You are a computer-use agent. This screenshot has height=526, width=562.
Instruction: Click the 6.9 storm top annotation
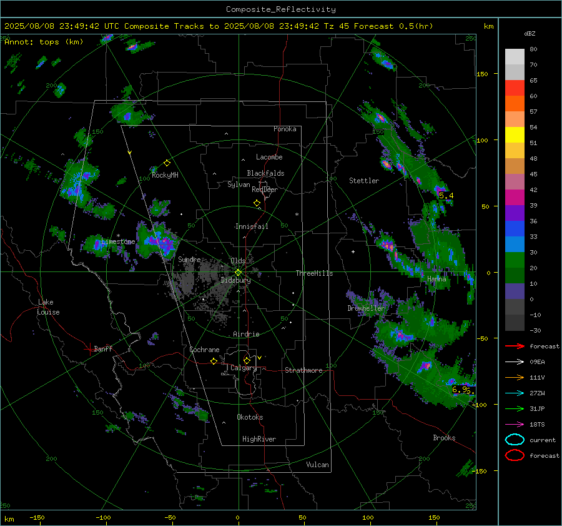click(461, 390)
